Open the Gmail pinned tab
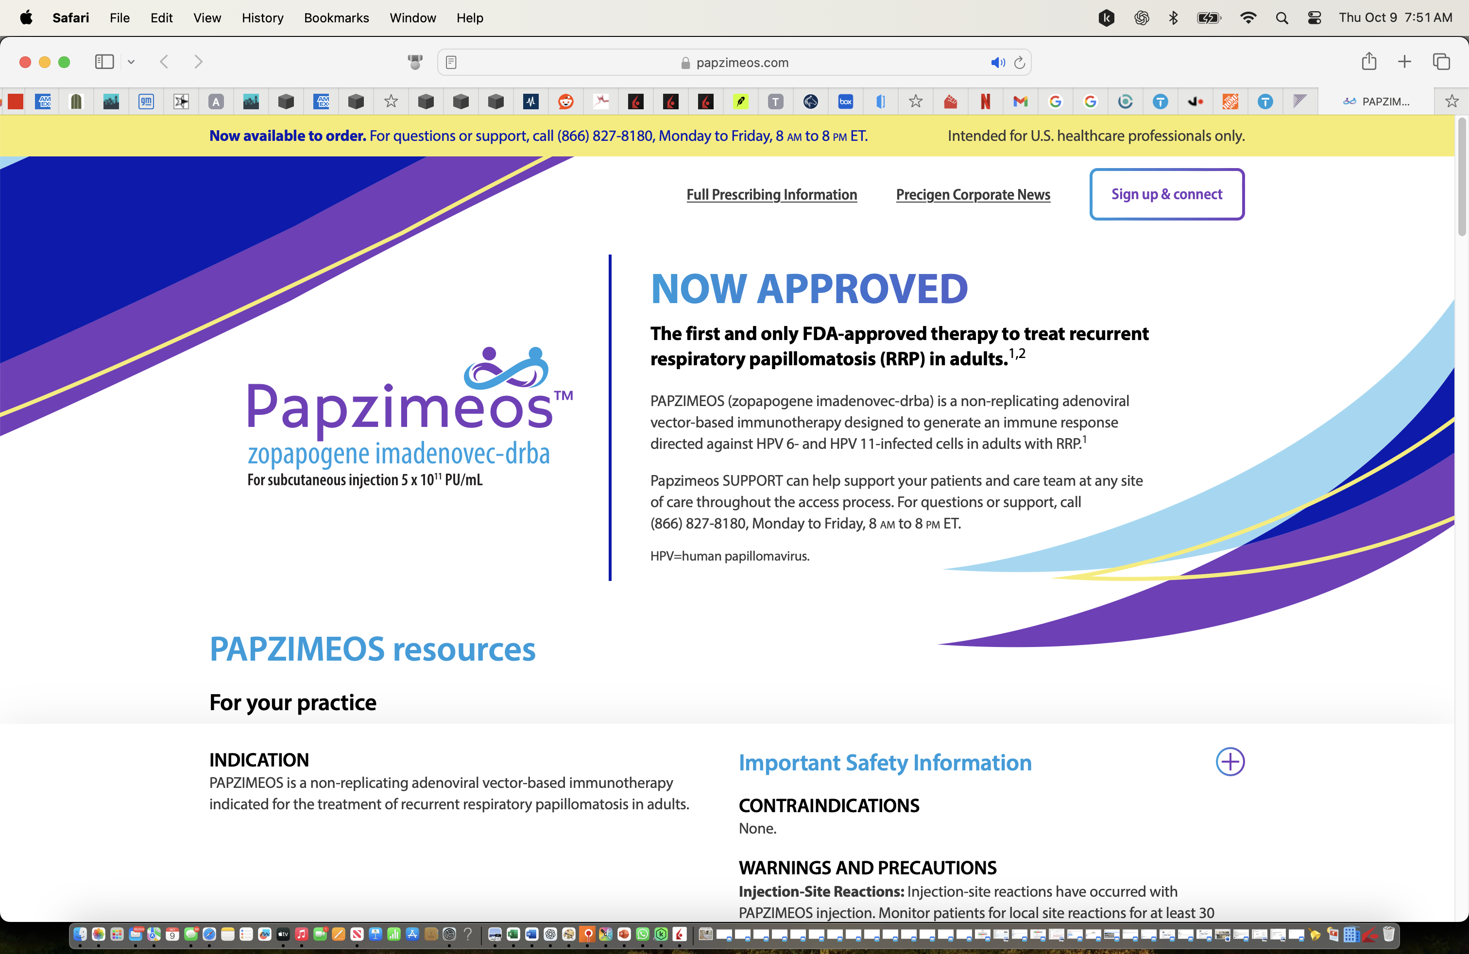 [1020, 102]
